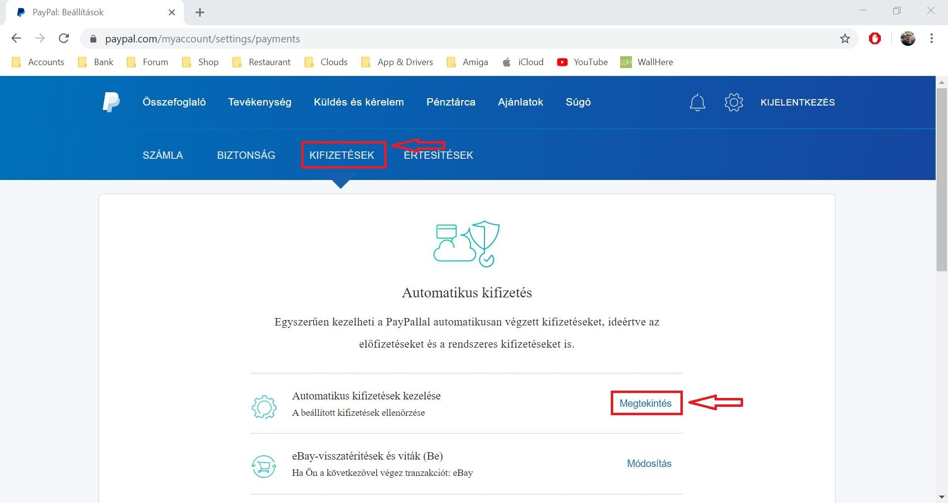Open the settings gear icon

(x=734, y=103)
